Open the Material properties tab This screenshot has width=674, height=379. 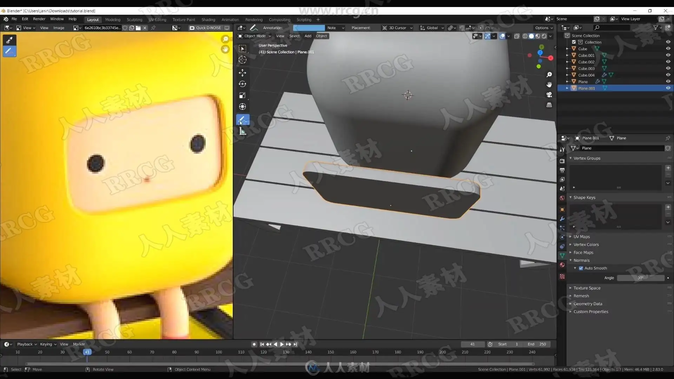click(562, 265)
